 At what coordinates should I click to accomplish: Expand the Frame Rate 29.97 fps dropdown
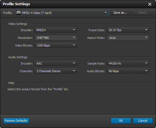coord(128,30)
